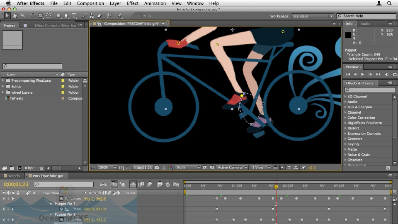Switch to the Wheels timeline tab

tap(14, 176)
